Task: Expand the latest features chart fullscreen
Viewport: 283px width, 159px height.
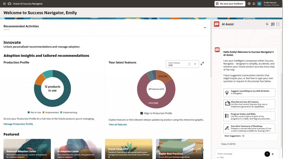Action: pos(202,63)
